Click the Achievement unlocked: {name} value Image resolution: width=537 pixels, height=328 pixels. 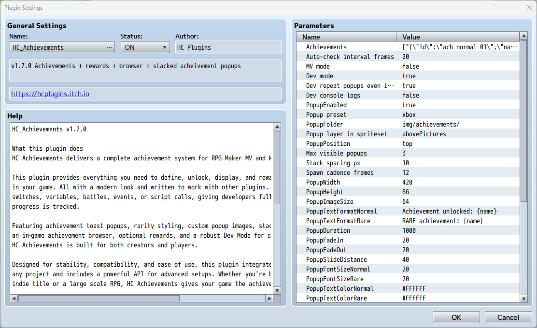point(449,211)
